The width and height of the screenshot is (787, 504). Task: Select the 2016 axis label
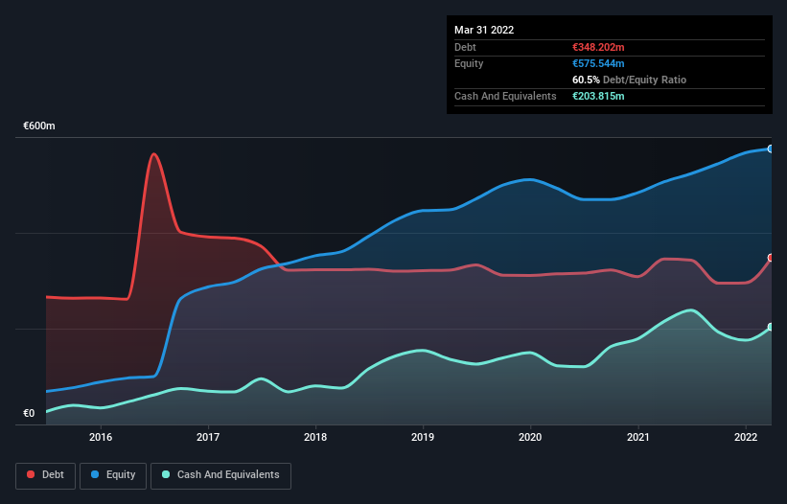coord(101,437)
